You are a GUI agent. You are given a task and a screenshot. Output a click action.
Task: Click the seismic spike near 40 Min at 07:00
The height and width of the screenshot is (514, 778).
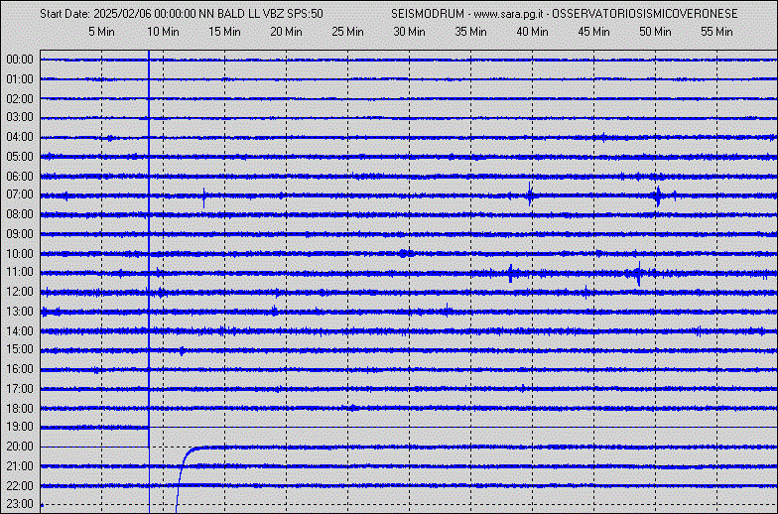point(530,194)
